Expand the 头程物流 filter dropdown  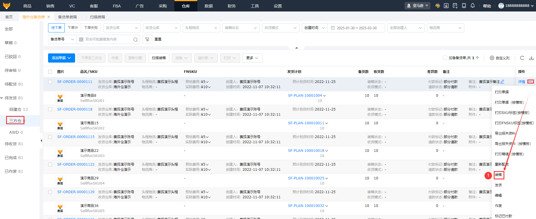[201, 28]
